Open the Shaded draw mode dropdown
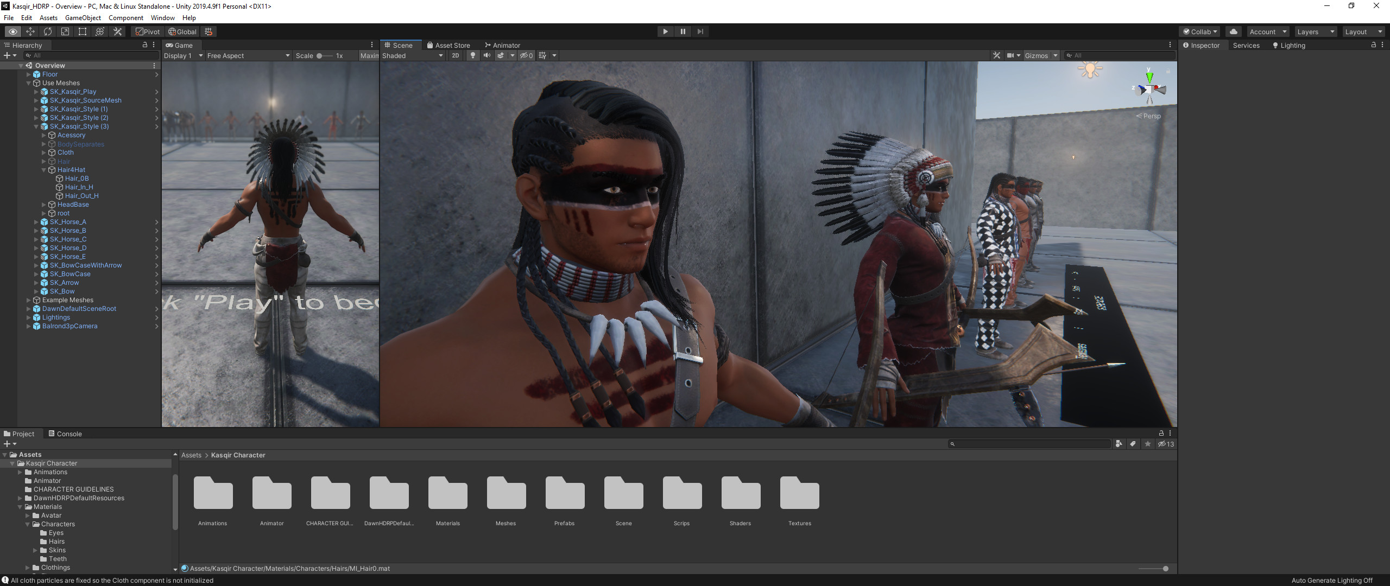This screenshot has width=1390, height=586. (x=413, y=55)
